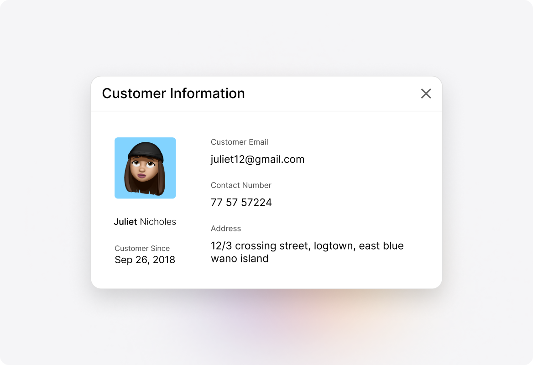Select the Contact Number label

[241, 185]
